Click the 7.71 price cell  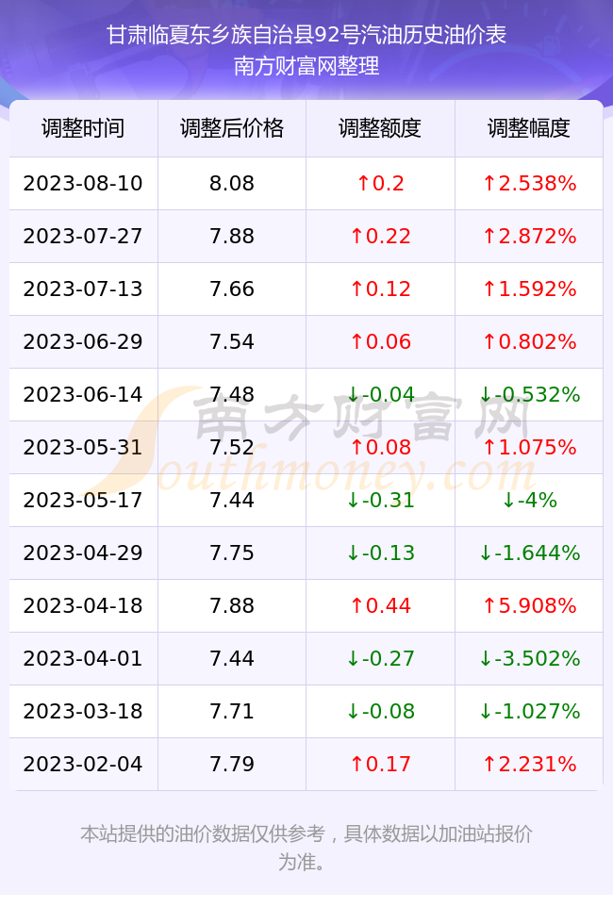point(232,711)
